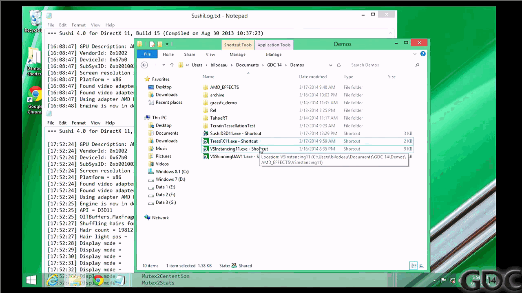The height and width of the screenshot is (293, 522).
Task: Open Google Chrome from the taskbar
Action: (97, 280)
